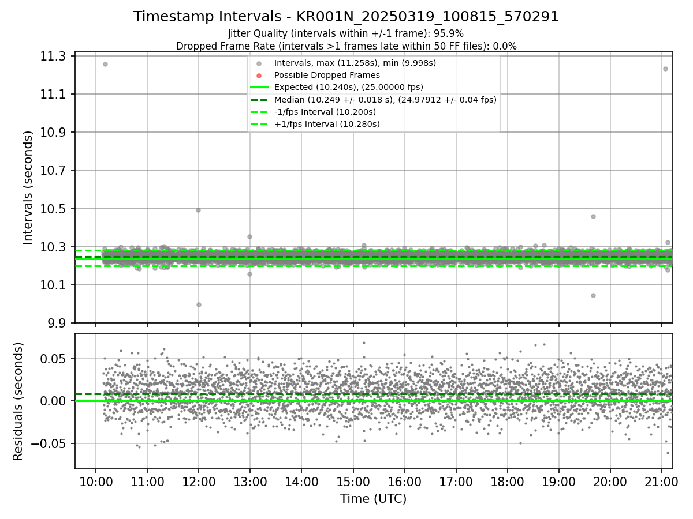The image size is (693, 519).
Task: Select legend entry '+1/fps Interval (10.280s)'
Action: (x=327, y=124)
